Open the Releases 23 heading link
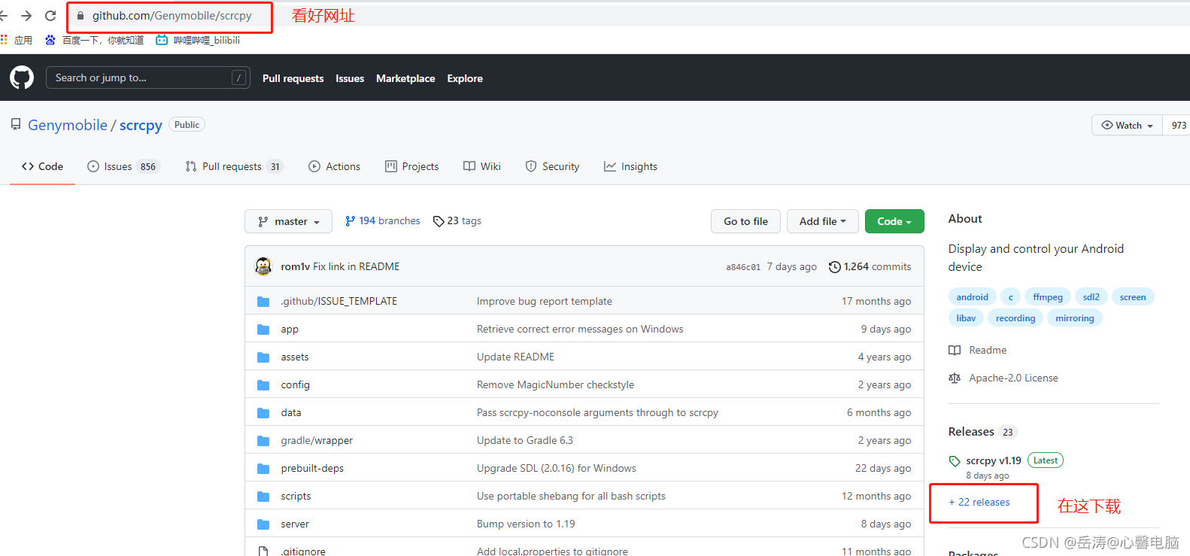 (x=982, y=432)
